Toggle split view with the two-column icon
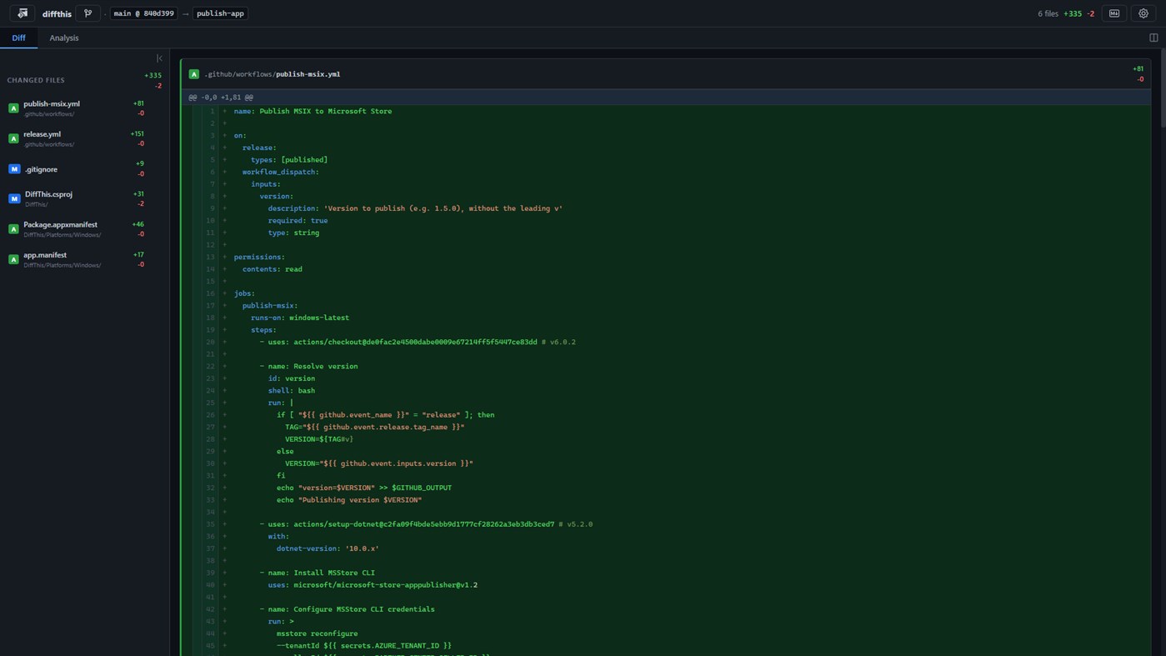 (1153, 38)
